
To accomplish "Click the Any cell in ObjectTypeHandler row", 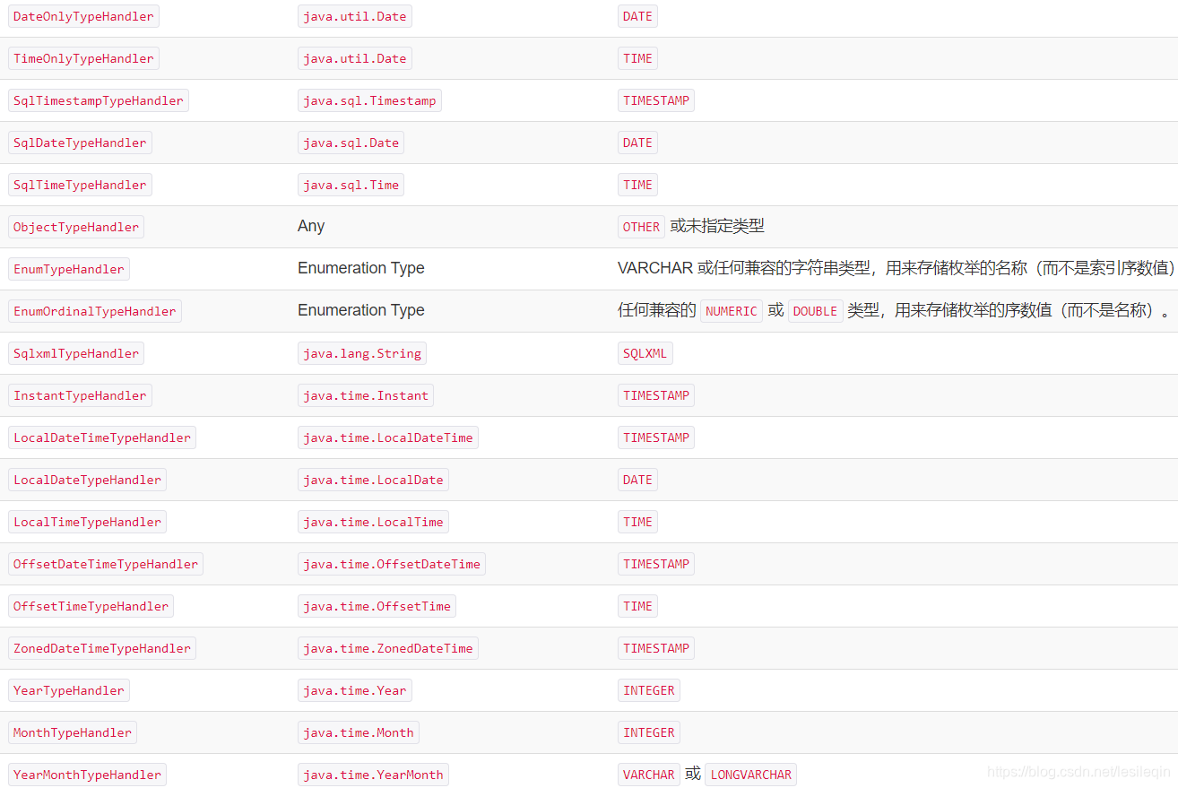I will (x=311, y=226).
